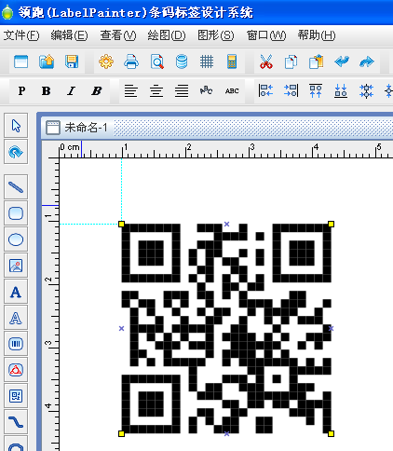Choose the barcode tool
Screen dimensions: 393x451
16,344
